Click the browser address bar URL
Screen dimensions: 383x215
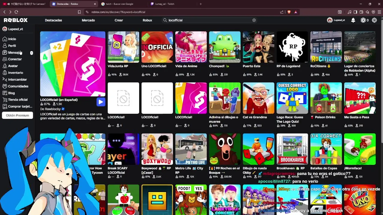point(118,12)
